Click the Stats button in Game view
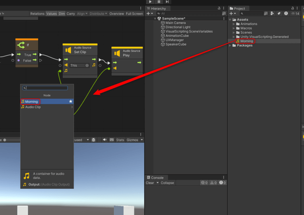This screenshot has height=215, width=304. 120,140
